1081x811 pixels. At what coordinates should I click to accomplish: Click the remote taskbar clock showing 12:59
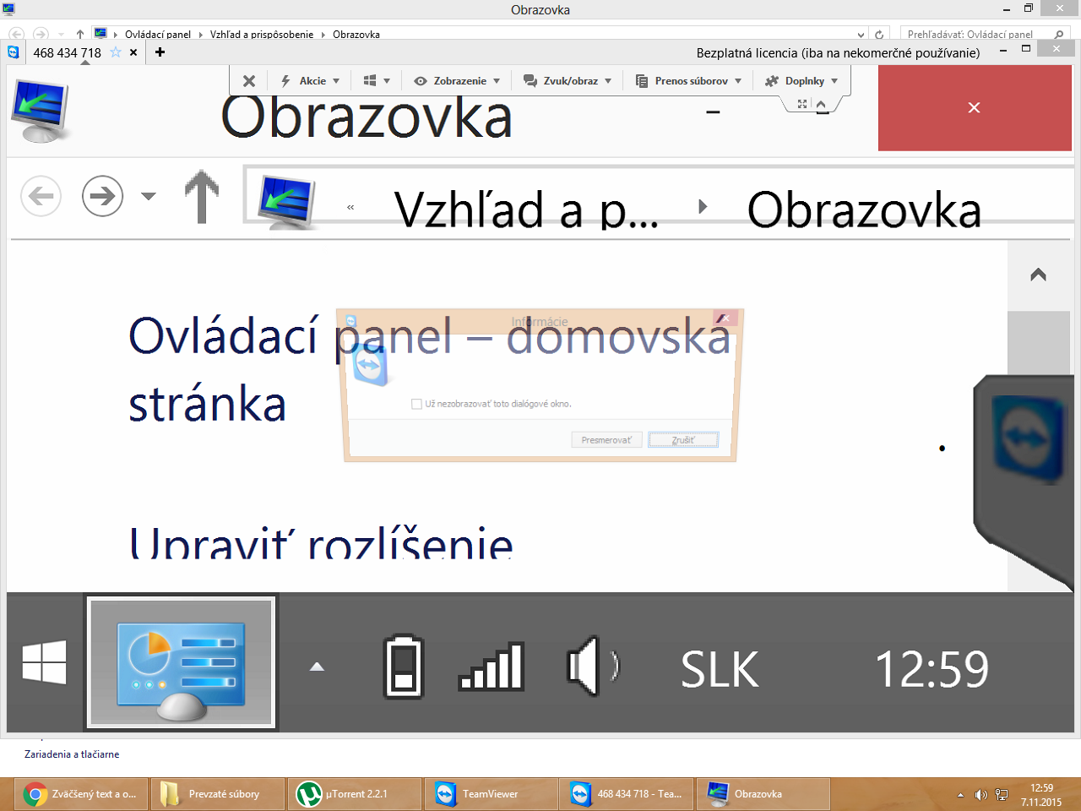tap(932, 669)
